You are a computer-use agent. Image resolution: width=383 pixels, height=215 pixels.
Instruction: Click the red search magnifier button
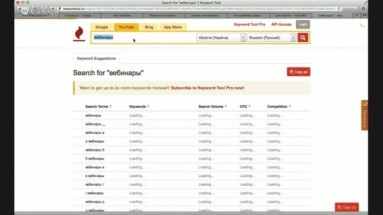coord(303,38)
